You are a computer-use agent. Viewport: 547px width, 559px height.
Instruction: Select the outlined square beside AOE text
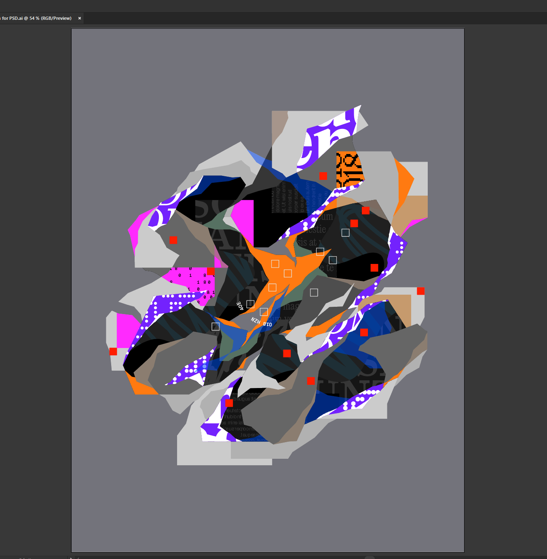(x=250, y=304)
